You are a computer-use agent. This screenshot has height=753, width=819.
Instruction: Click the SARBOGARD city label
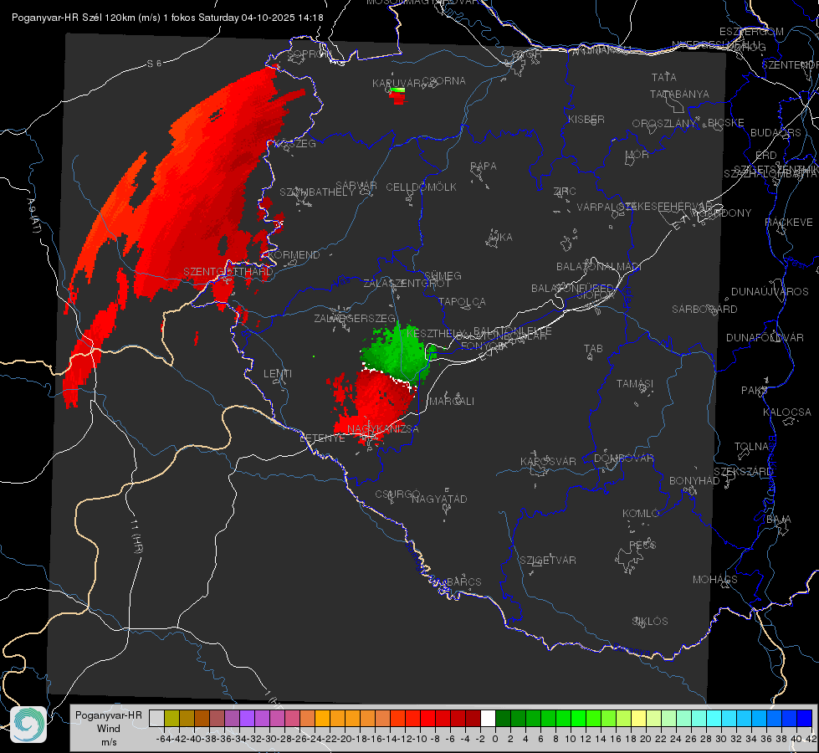click(x=704, y=310)
